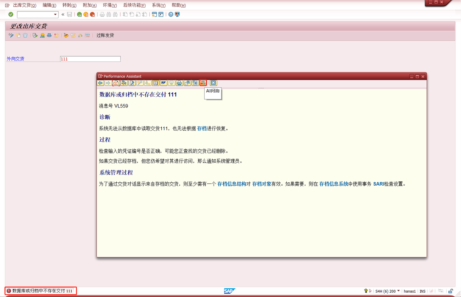Click the green Back arrow icon
Image resolution: width=461 pixels, height=297 pixels.
click(79, 14)
